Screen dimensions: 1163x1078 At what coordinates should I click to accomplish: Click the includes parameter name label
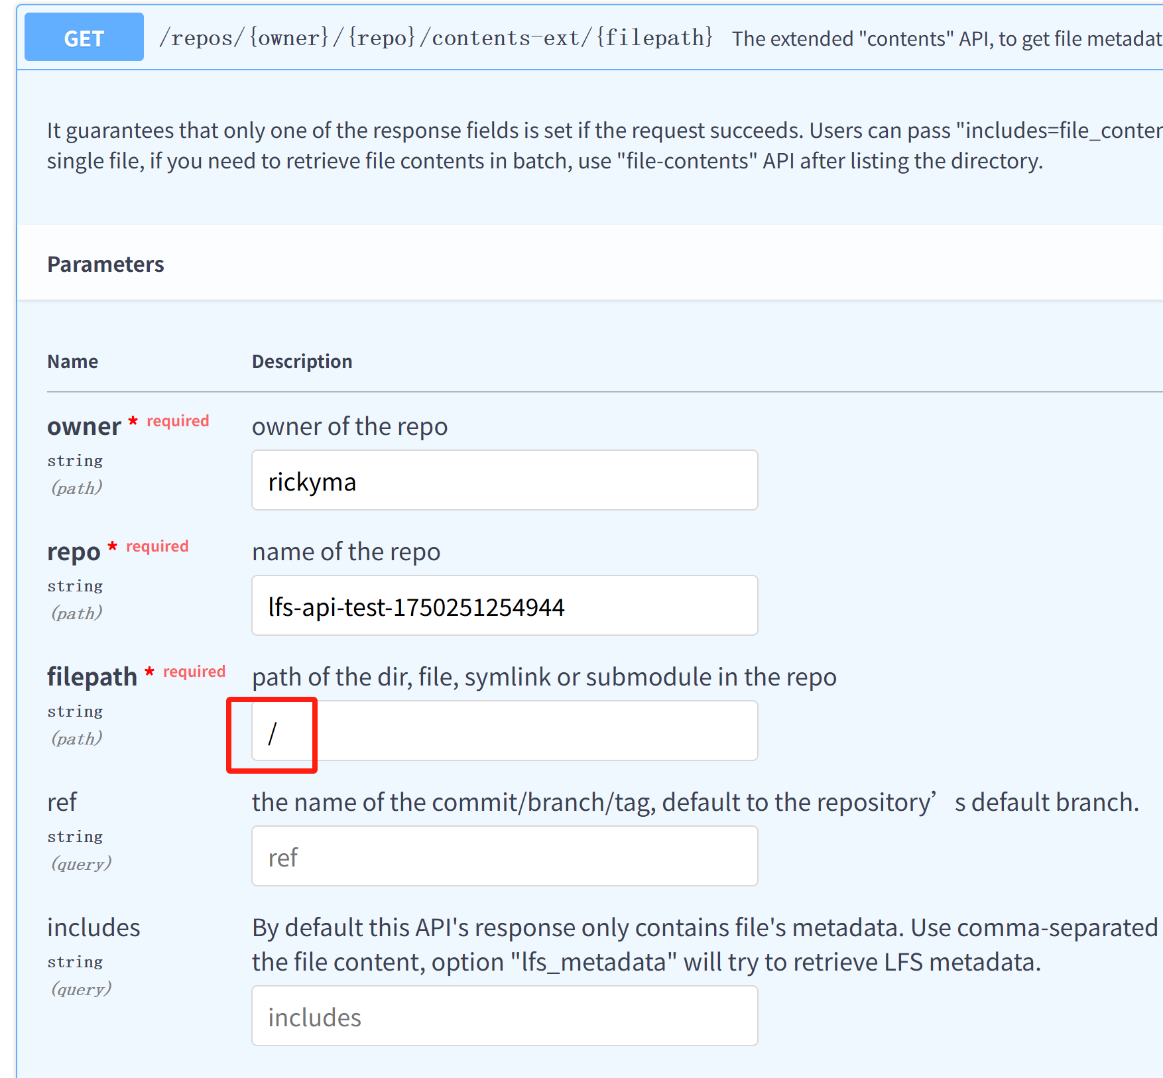point(93,928)
